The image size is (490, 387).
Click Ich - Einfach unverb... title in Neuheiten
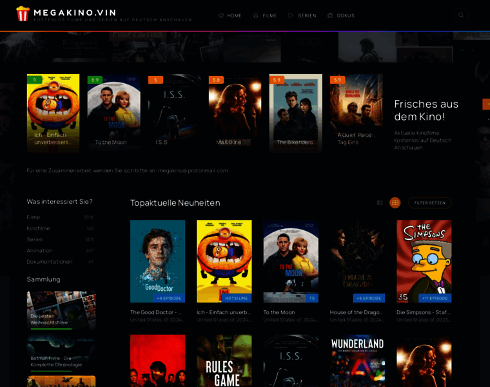224,312
